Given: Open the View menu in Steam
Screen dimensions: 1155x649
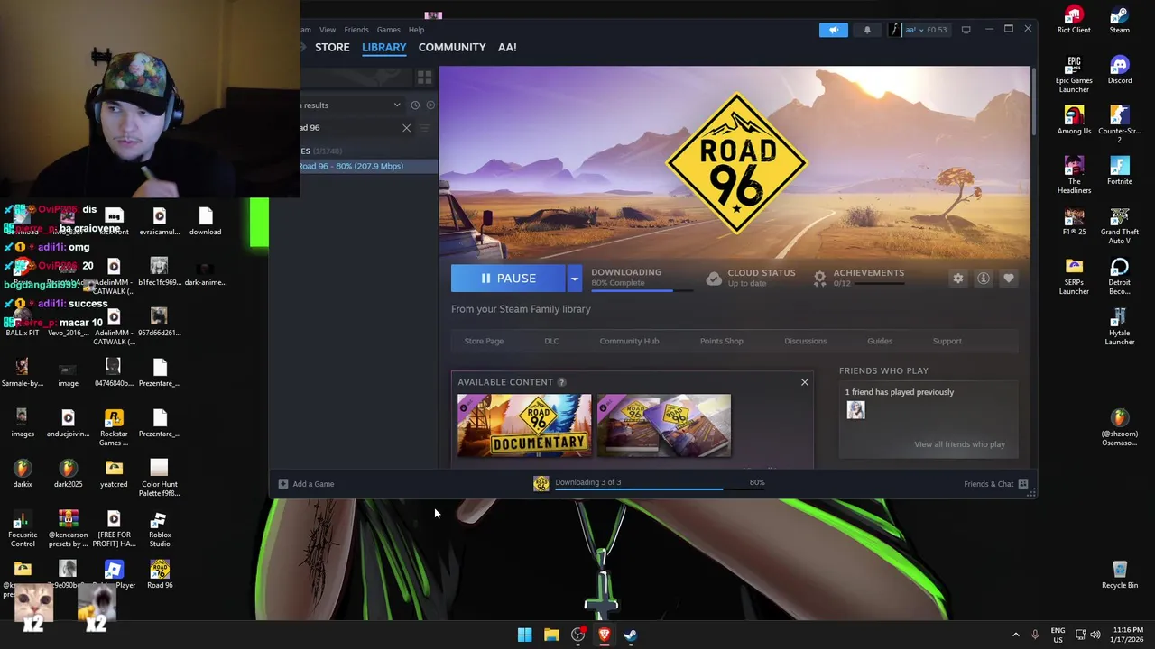Looking at the screenshot, I should point(328,30).
